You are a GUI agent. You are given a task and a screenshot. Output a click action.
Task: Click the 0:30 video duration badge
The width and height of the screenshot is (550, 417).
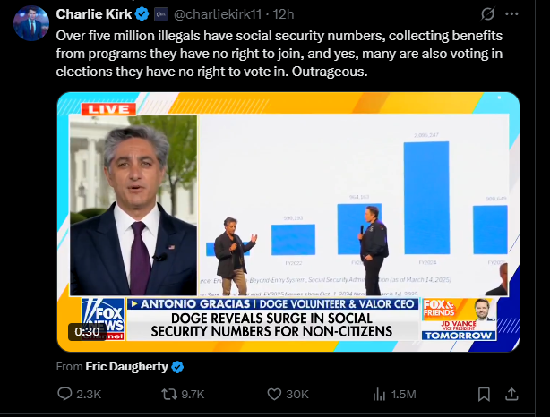point(87,330)
